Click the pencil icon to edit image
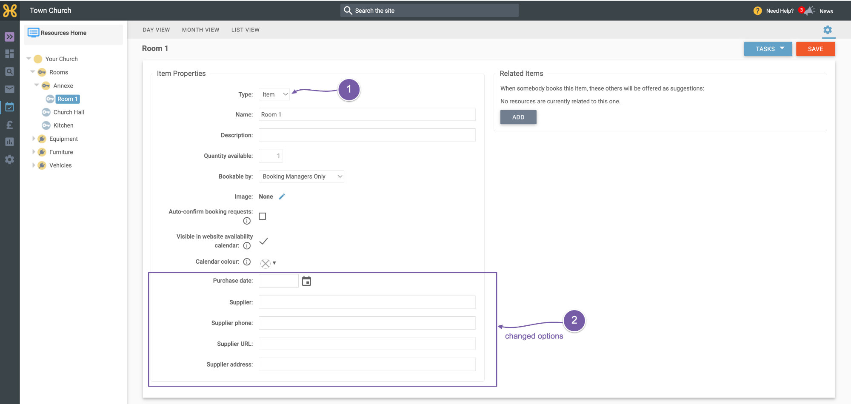Screen dimensions: 851x404 click(282, 196)
